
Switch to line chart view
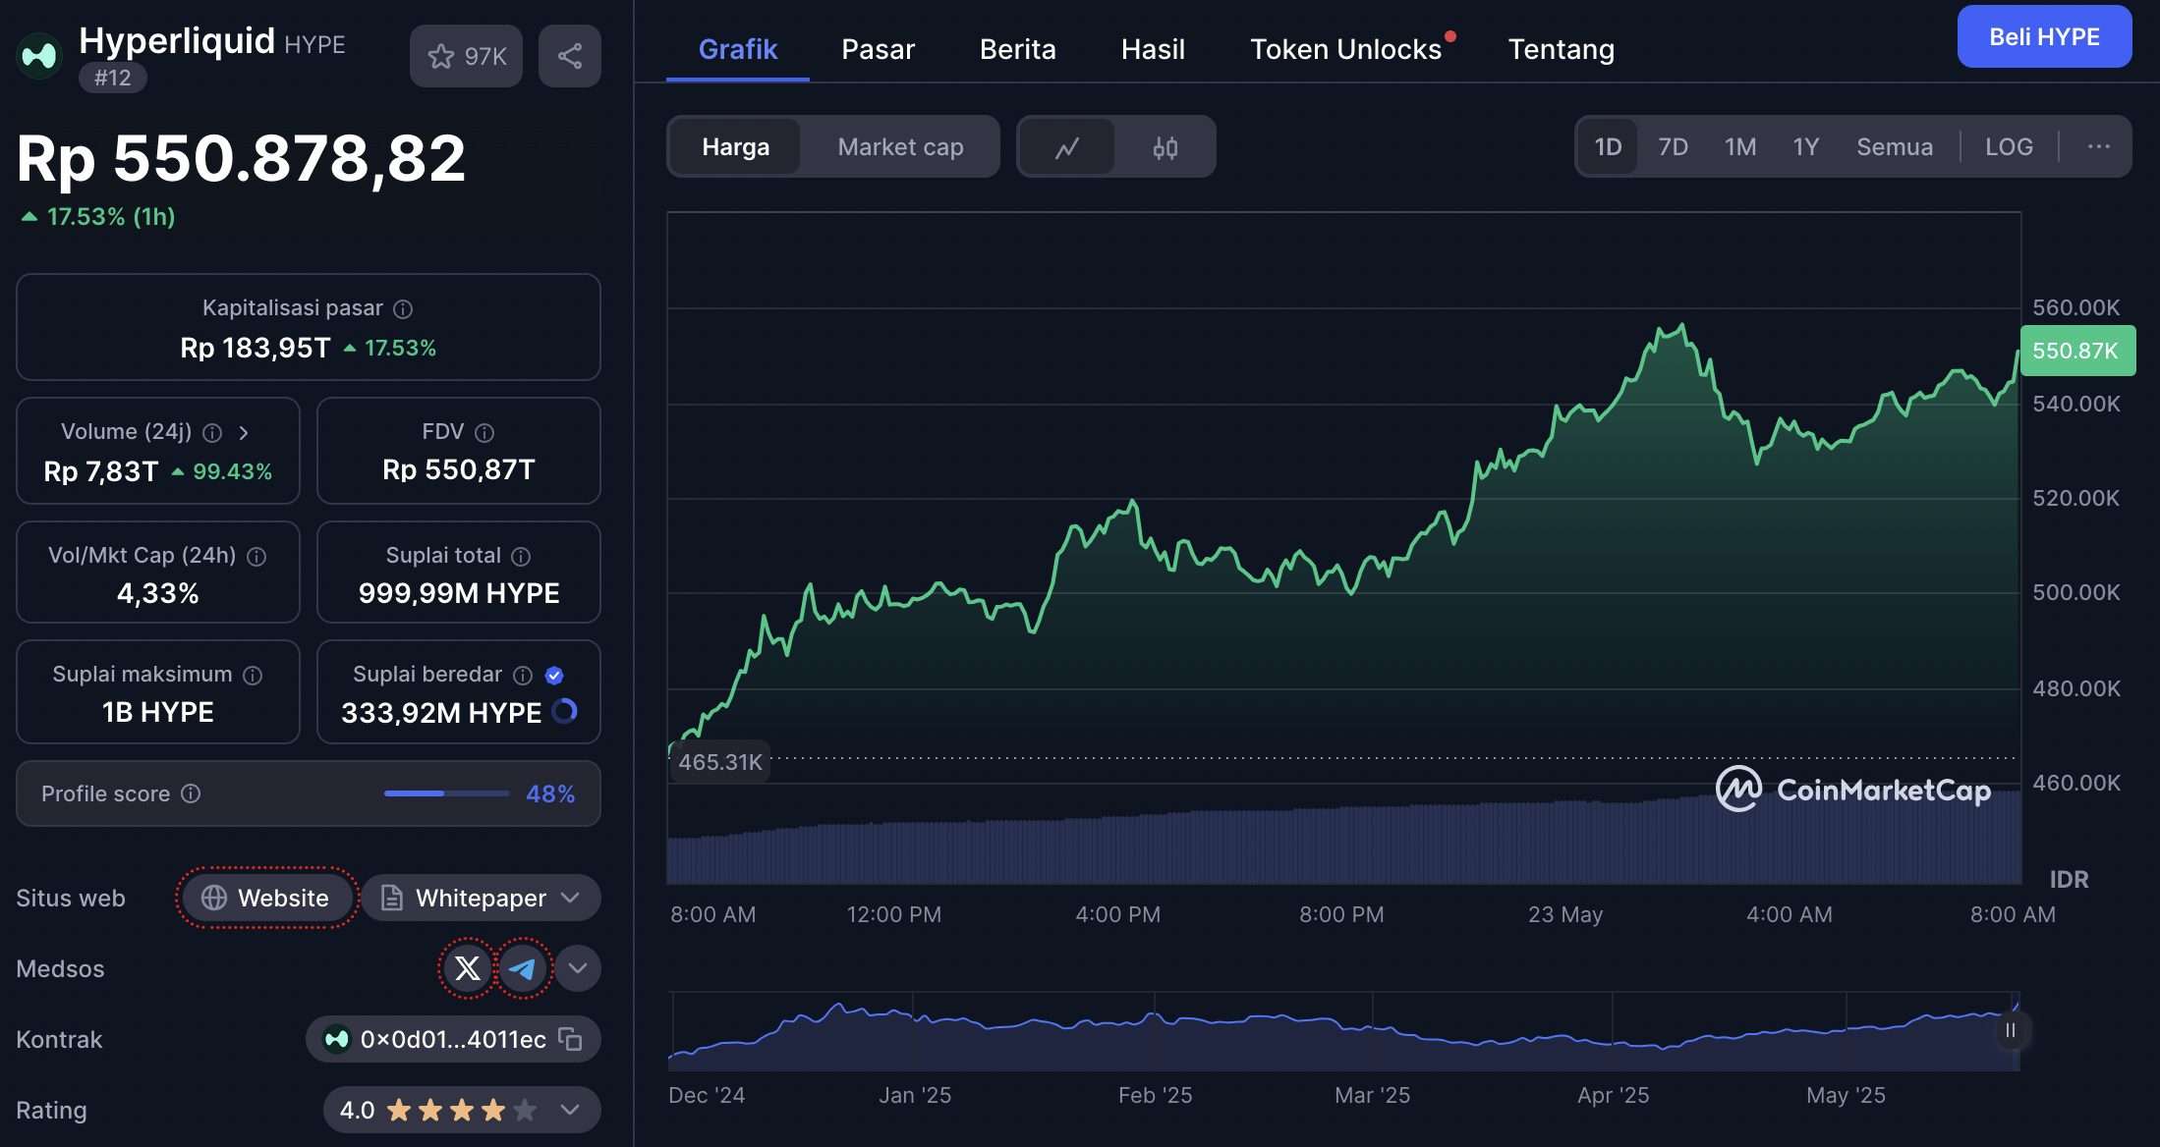[1067, 147]
